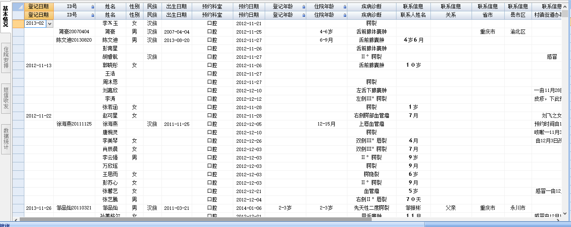Select the 数据统计 side tab
This screenshot has width=571, height=227.
tap(6, 139)
